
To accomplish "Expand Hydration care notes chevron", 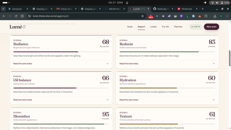I will pos(214,100).
